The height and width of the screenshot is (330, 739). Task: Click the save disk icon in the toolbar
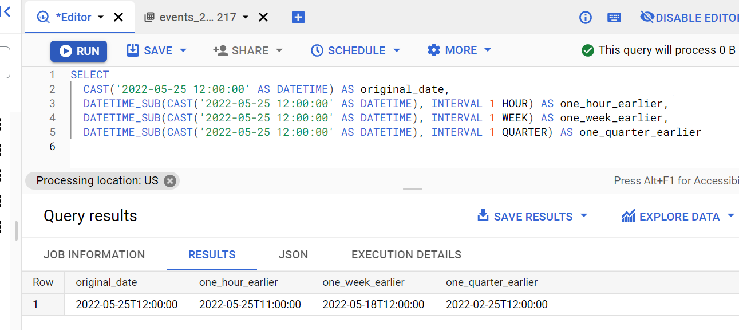[x=133, y=50]
